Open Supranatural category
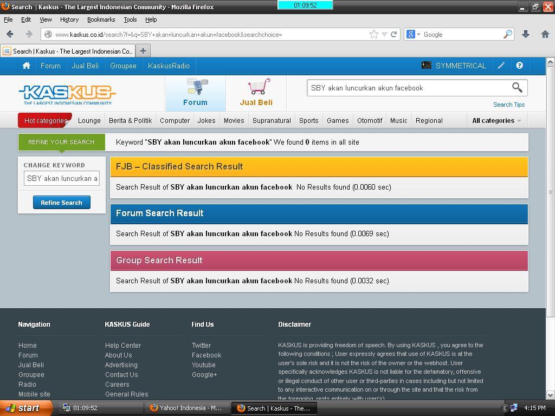555x416 pixels. (x=272, y=120)
